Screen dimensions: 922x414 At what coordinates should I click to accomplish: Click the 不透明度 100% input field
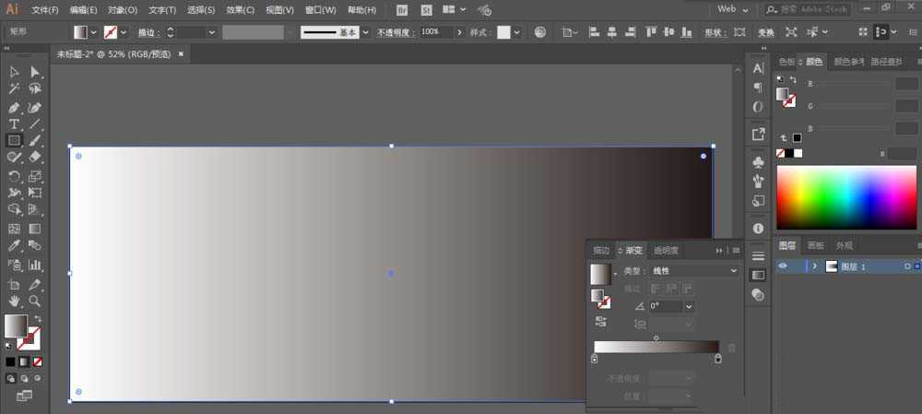tap(436, 31)
